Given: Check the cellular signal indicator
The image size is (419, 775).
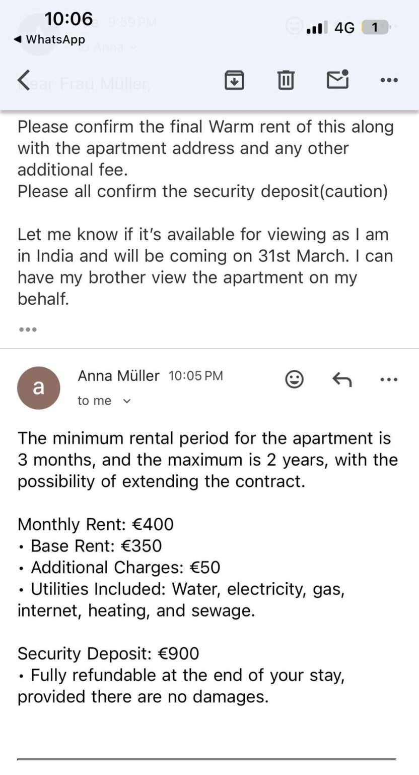Looking at the screenshot, I should click(x=316, y=27).
